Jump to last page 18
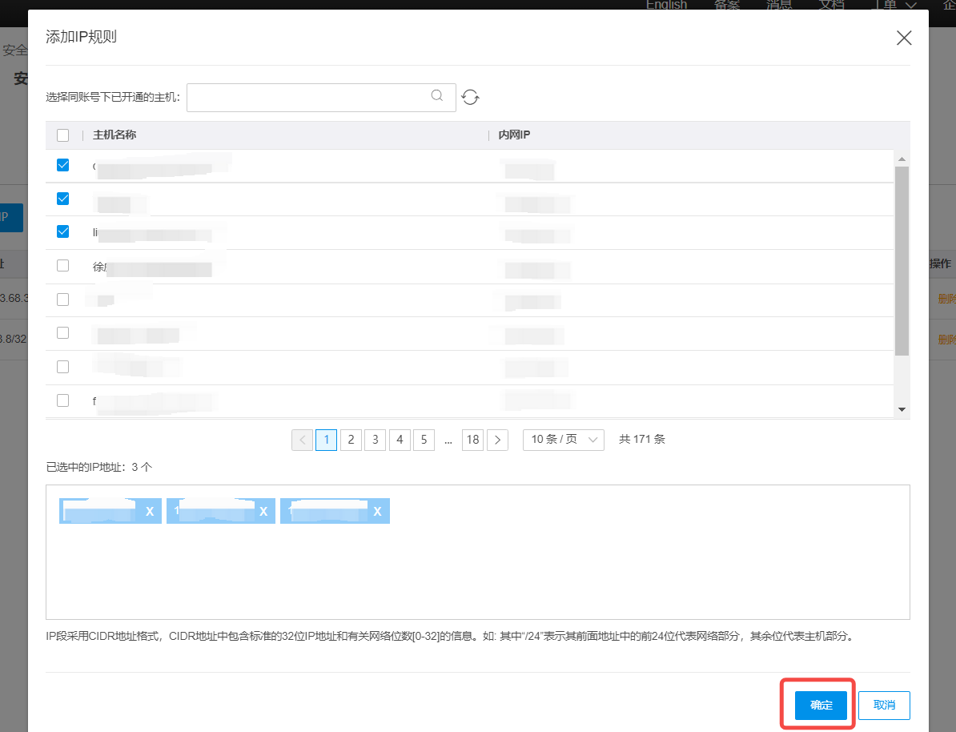Screen dimensions: 956x732 (473, 440)
